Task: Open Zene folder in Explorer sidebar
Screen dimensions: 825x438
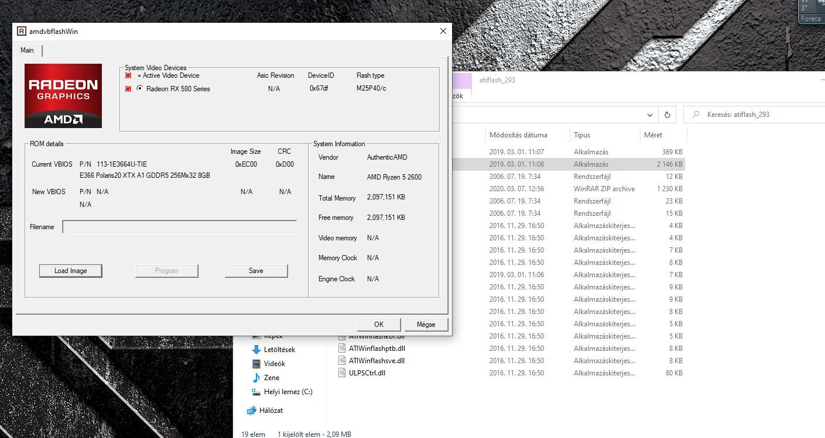Action: coord(272,378)
